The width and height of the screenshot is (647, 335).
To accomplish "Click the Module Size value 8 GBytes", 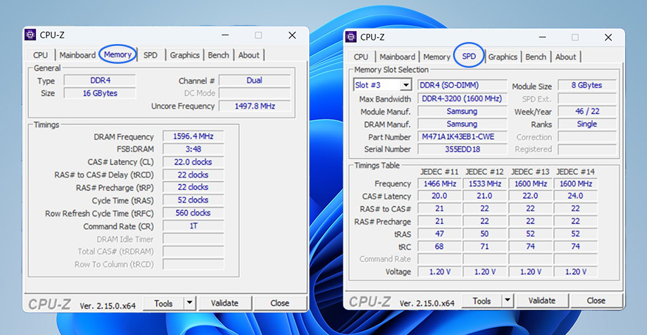I will 587,85.
